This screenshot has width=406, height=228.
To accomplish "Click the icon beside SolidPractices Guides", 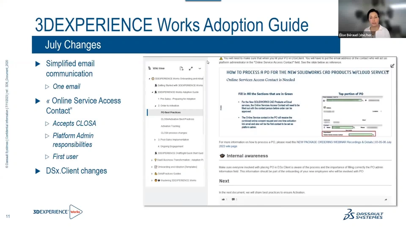I will click(x=156, y=174).
